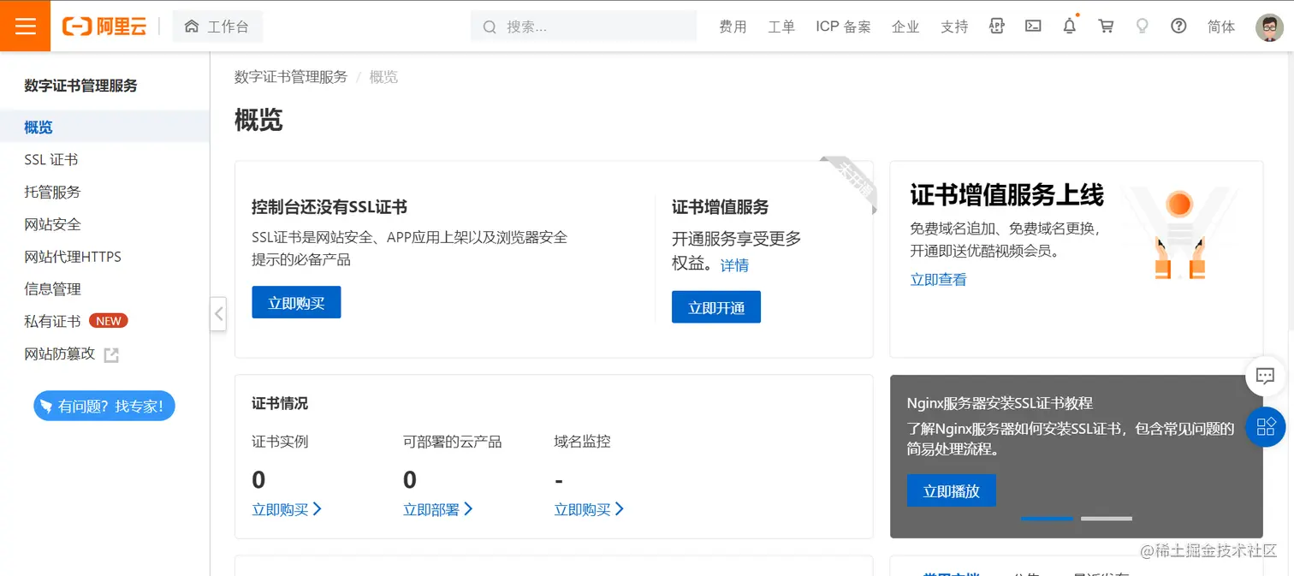Screen dimensions: 1294x576
Task: Open the user avatar menu
Action: click(x=1270, y=27)
